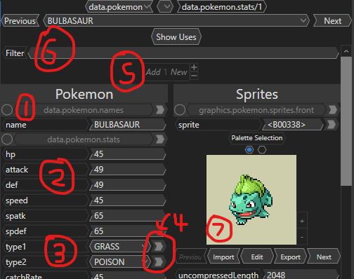
Task: Click the graphics.pokemon.sprites.front anchor text
Action: 256,110
